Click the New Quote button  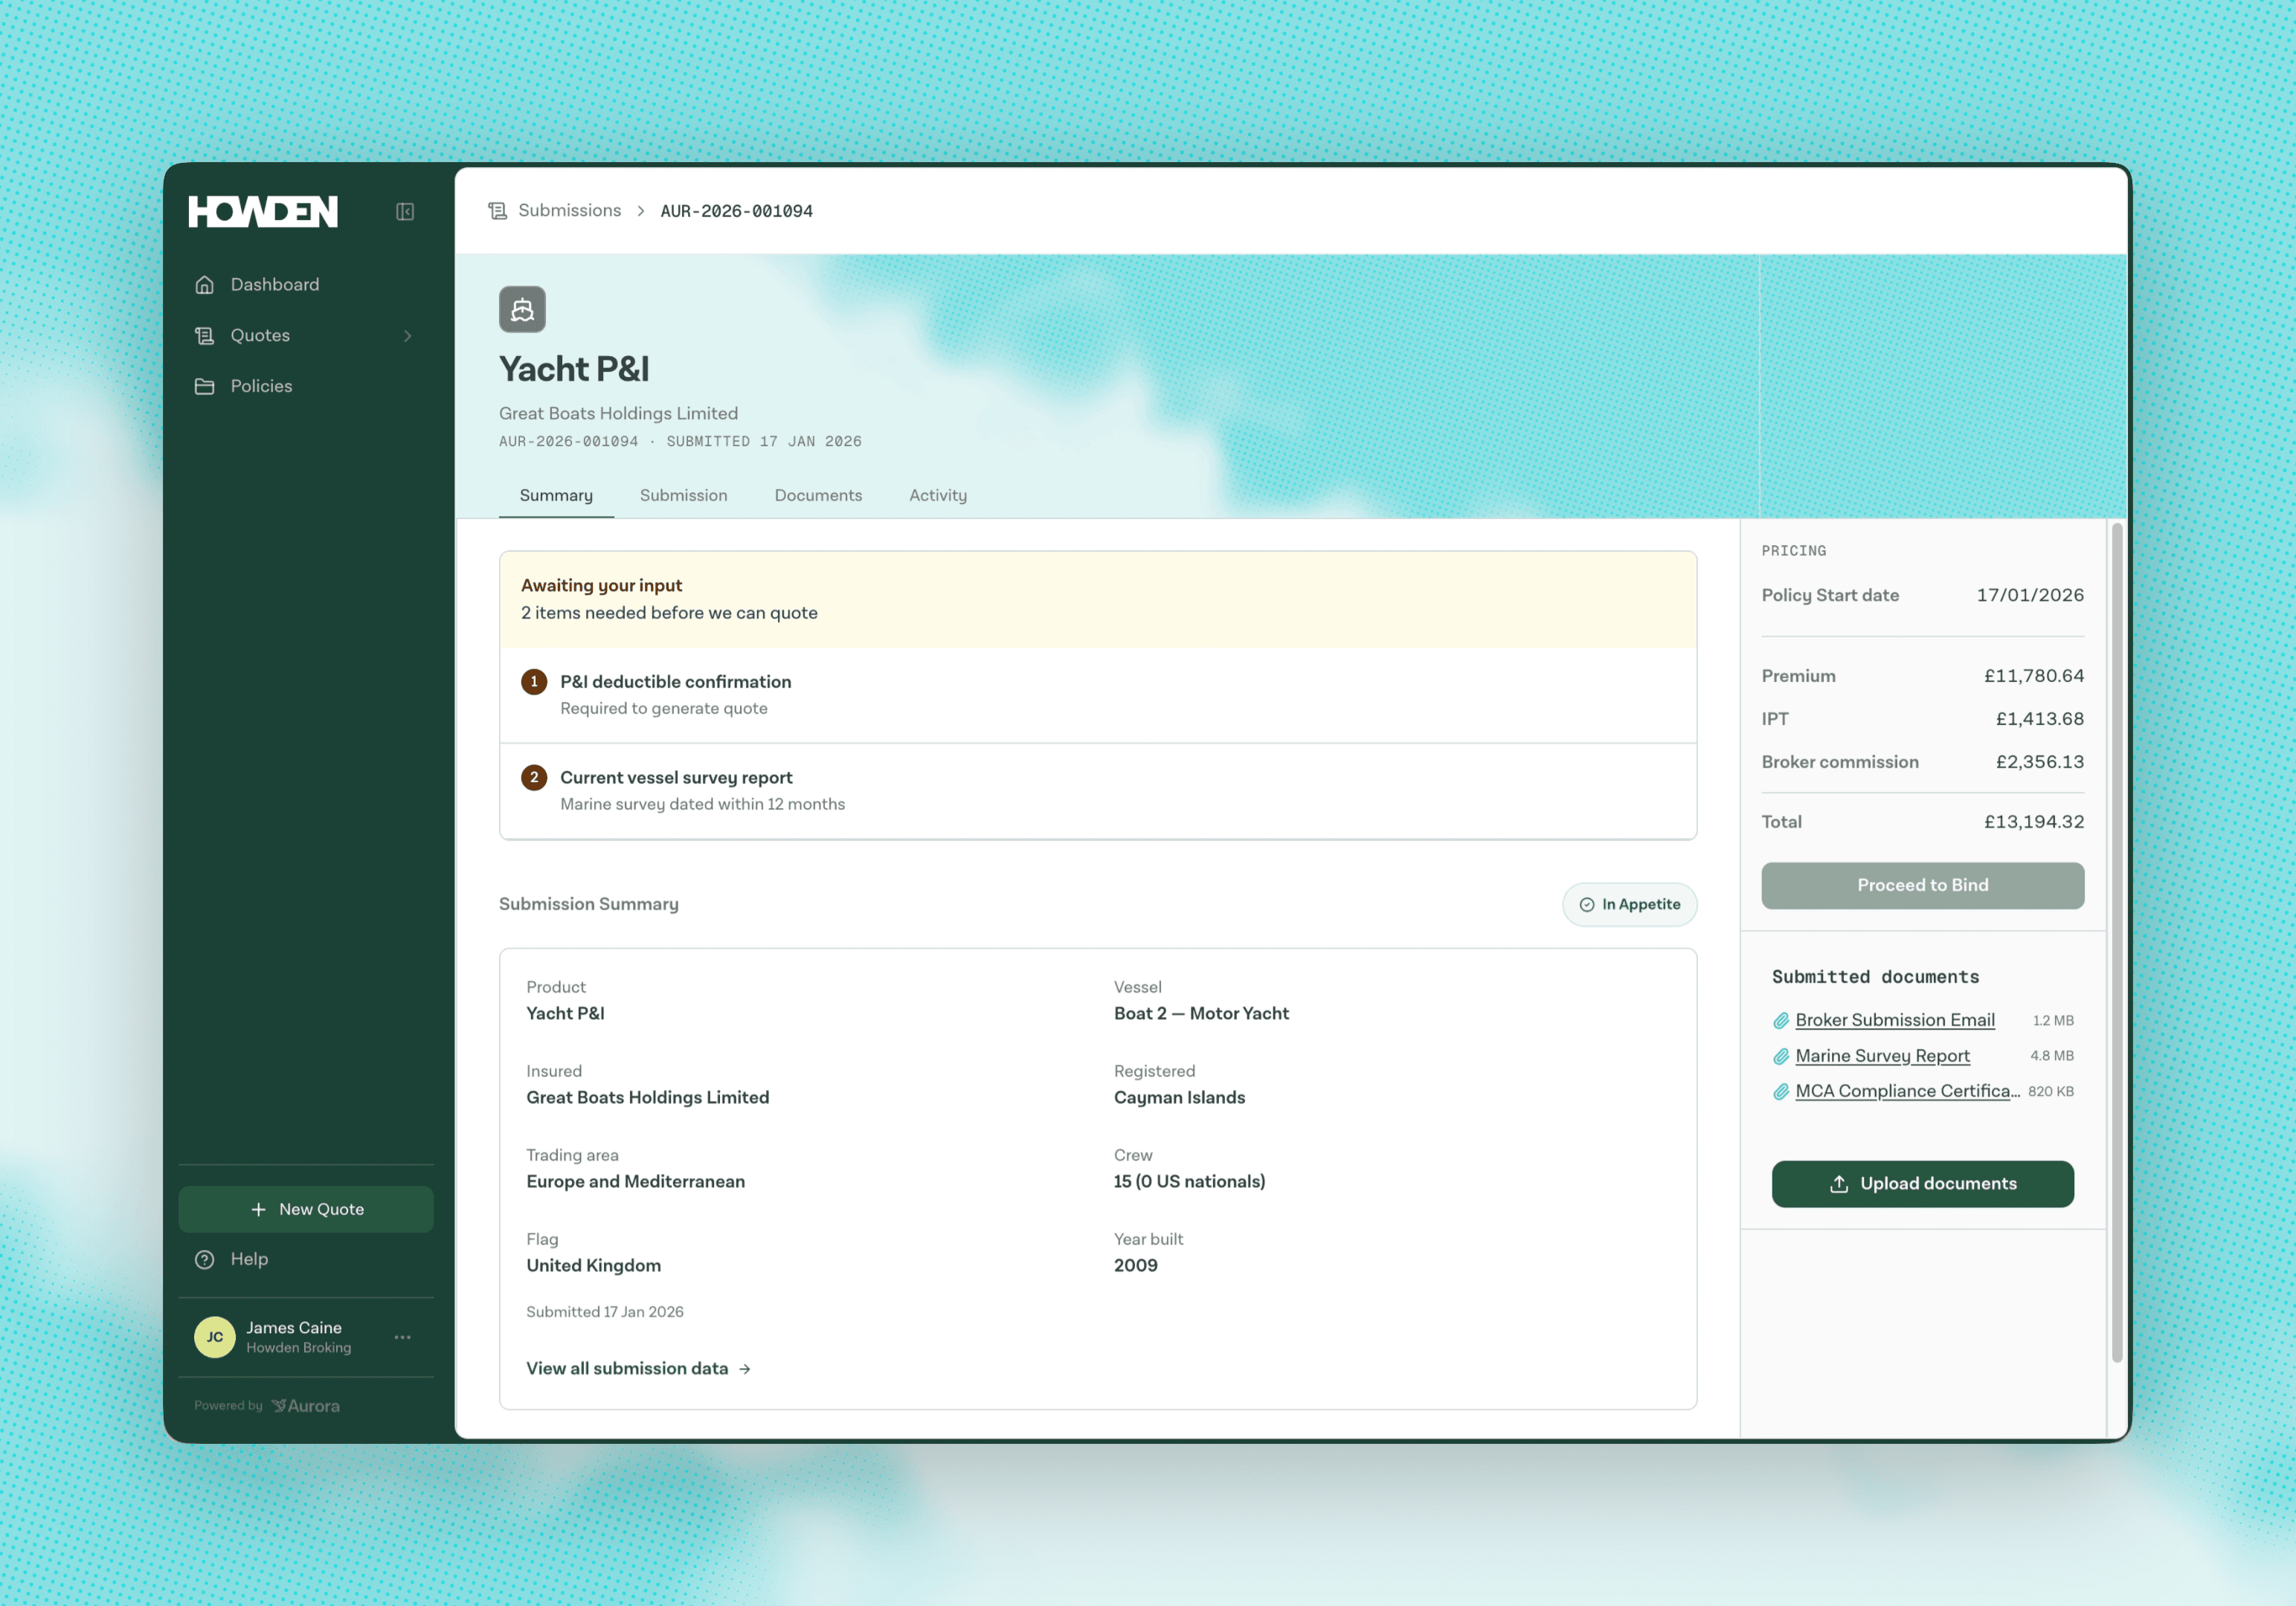[306, 1209]
